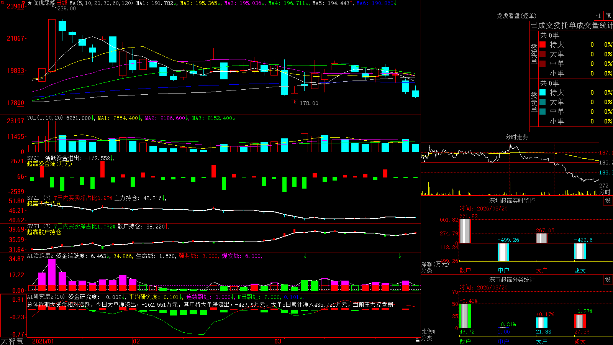
Task: Click the 2026/01 date marker on axis
Action: tap(43, 341)
